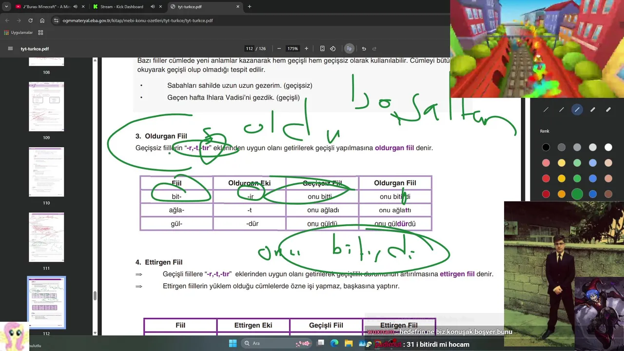View site information icon in address bar
This screenshot has width=624, height=351.
click(56, 20)
